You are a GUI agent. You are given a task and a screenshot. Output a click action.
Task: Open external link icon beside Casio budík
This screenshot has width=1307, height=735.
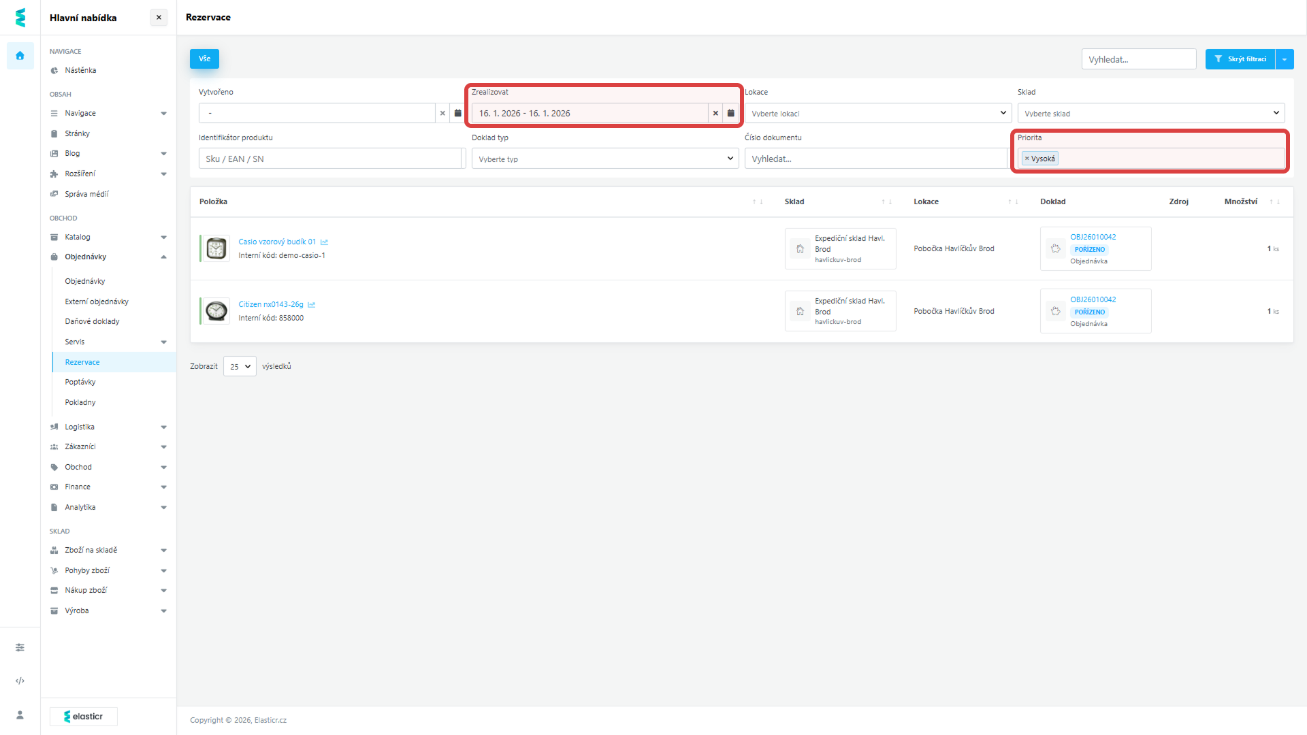(x=325, y=242)
